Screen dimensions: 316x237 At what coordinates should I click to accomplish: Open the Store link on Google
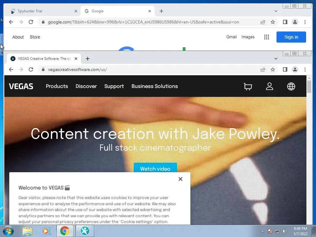click(x=35, y=37)
